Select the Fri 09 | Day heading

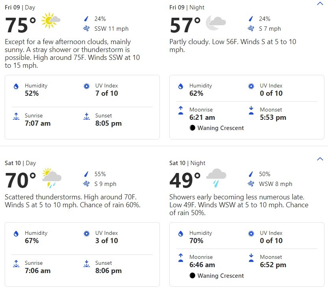tap(20, 7)
